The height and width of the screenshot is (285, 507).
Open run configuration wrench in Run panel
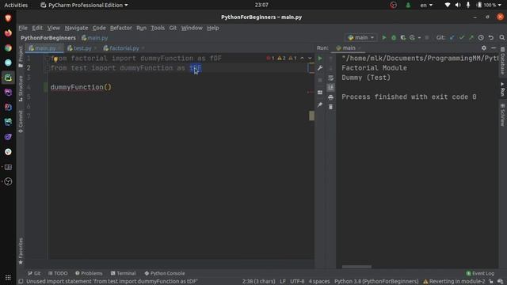320,68
